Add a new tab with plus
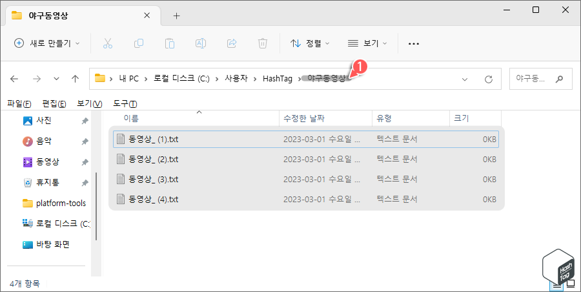This screenshot has height=292, width=581. tap(177, 16)
